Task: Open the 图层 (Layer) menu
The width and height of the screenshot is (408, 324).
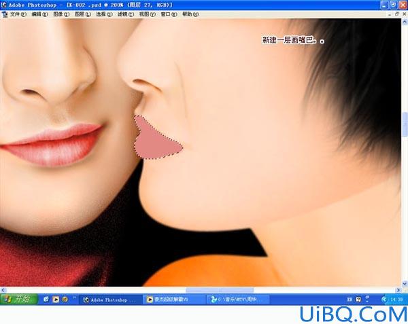Action: [83, 14]
